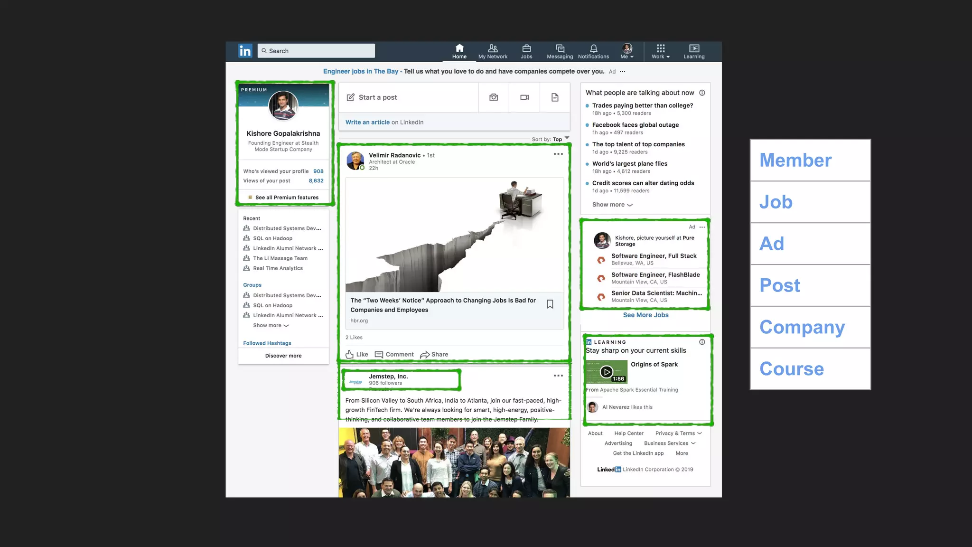Viewport: 972px width, 547px height.
Task: Click the LinkedIn logo icon
Action: click(245, 51)
